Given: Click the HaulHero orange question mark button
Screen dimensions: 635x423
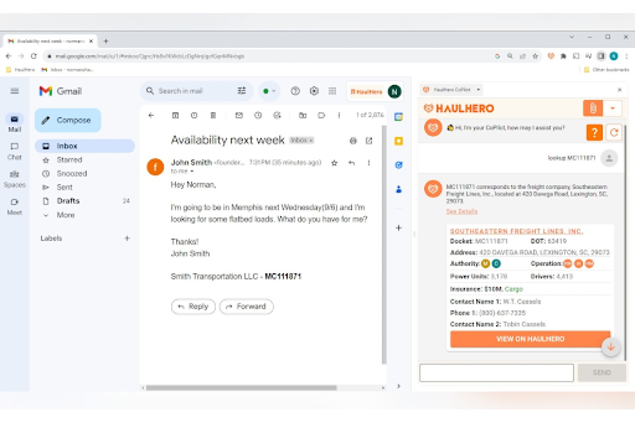Looking at the screenshot, I should click(594, 133).
